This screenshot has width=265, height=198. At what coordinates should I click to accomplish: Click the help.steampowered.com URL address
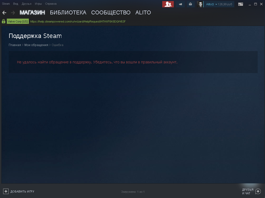(78, 21)
